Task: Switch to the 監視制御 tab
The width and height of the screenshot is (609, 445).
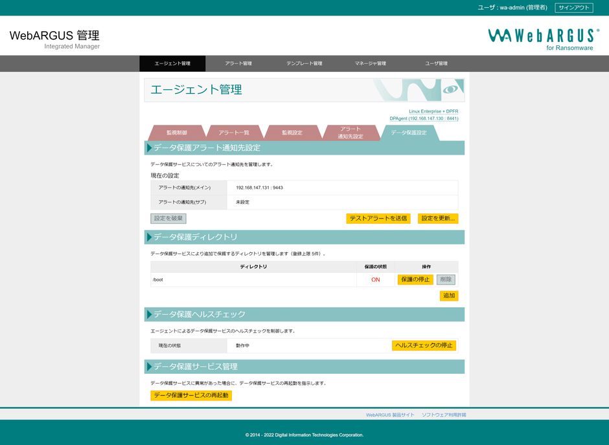Action: click(x=179, y=132)
